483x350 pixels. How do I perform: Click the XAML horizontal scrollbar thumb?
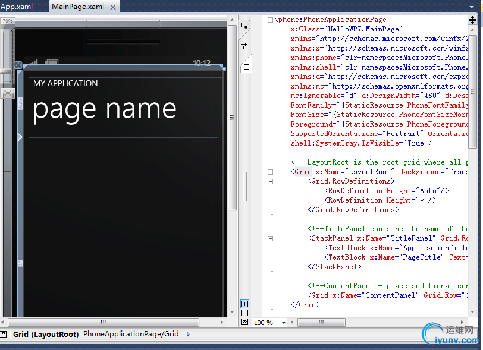point(321,322)
